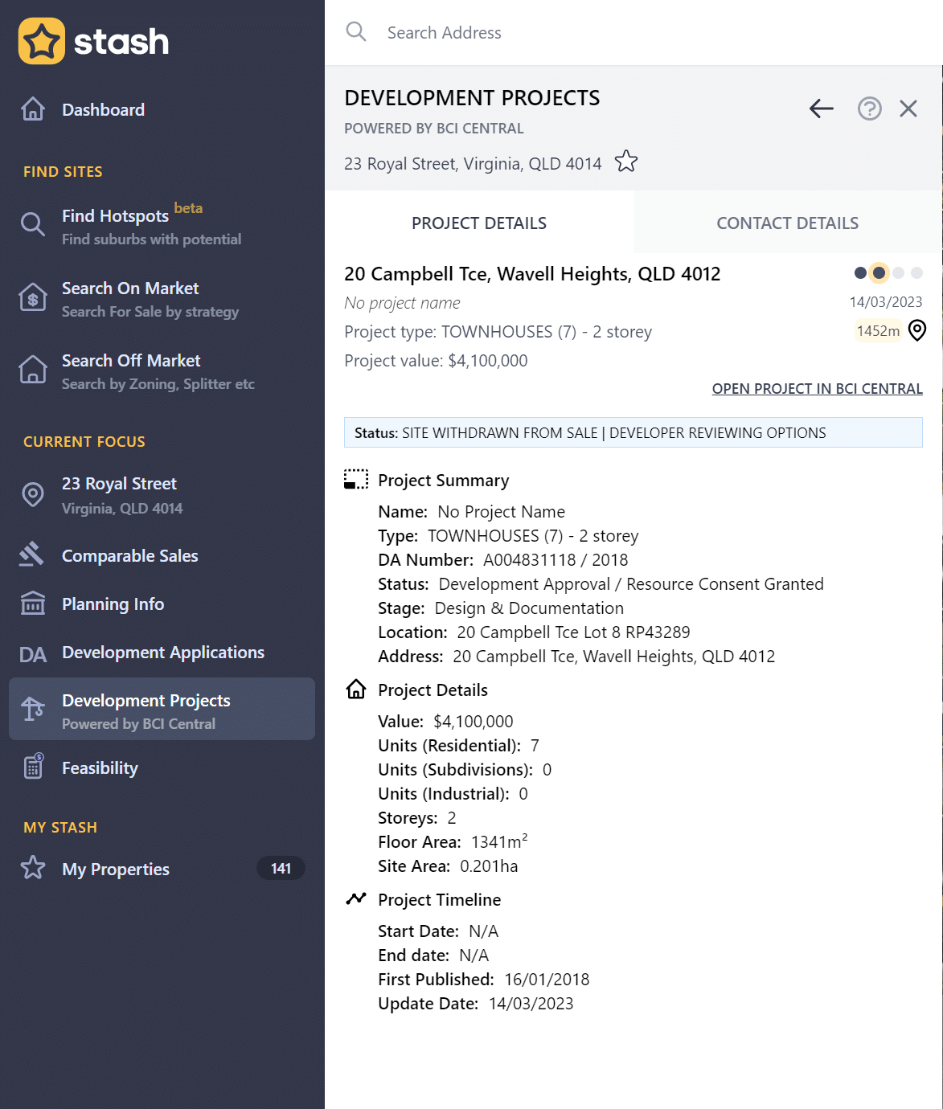Click the 23 Royal Street, Virginia address heading
This screenshot has height=1109, width=943.
[x=473, y=163]
